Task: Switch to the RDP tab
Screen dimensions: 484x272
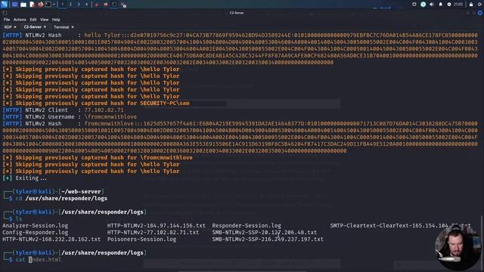Action: [x=8, y=27]
